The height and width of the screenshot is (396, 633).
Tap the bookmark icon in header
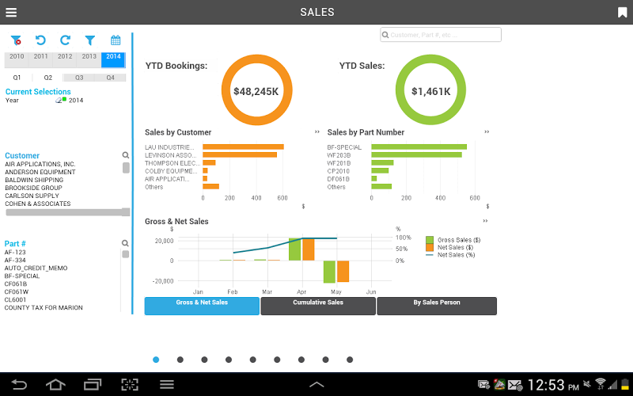pyautogui.click(x=622, y=13)
